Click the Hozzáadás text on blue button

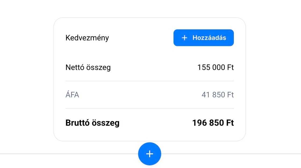coord(209,38)
